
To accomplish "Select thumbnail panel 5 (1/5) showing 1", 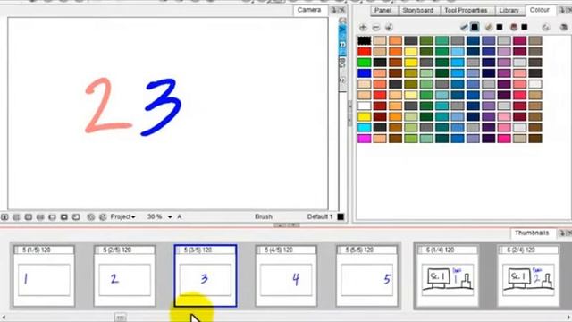I will [44, 276].
